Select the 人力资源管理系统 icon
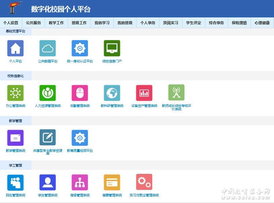This screenshot has width=274, height=203. pyautogui.click(x=48, y=93)
